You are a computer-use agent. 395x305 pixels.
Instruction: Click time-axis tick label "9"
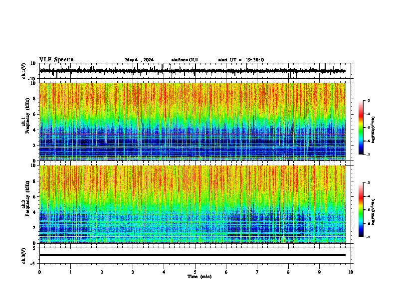tap(319, 272)
